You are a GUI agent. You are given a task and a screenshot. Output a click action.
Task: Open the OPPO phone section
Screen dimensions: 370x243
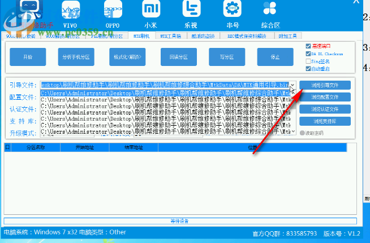[x=113, y=14]
